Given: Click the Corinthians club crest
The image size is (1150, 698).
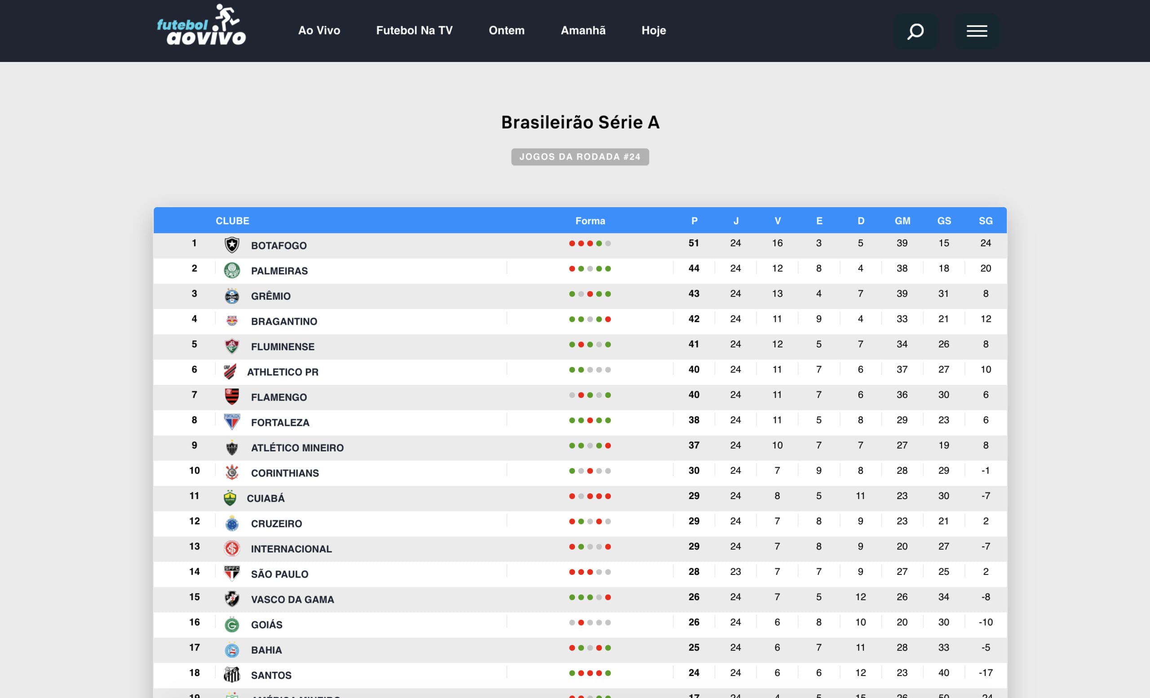Looking at the screenshot, I should tap(232, 473).
